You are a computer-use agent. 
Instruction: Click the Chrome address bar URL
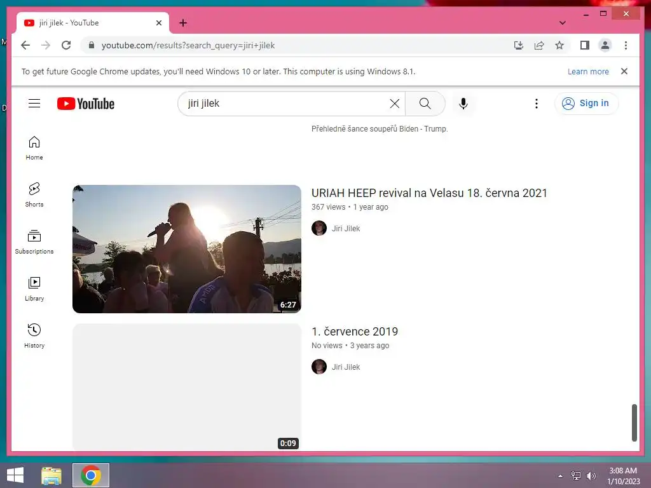(x=188, y=45)
